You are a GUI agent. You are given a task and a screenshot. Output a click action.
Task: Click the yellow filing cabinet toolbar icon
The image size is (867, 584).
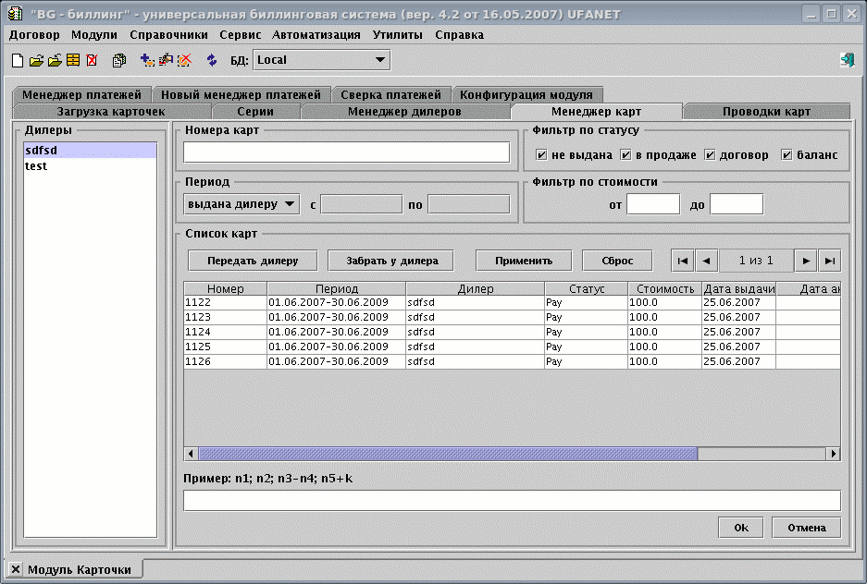click(73, 60)
